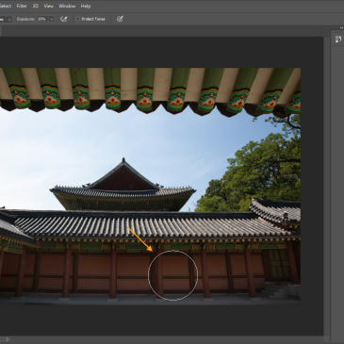The width and height of the screenshot is (344, 344).
Task: Open the Window menu
Action: 67,6
